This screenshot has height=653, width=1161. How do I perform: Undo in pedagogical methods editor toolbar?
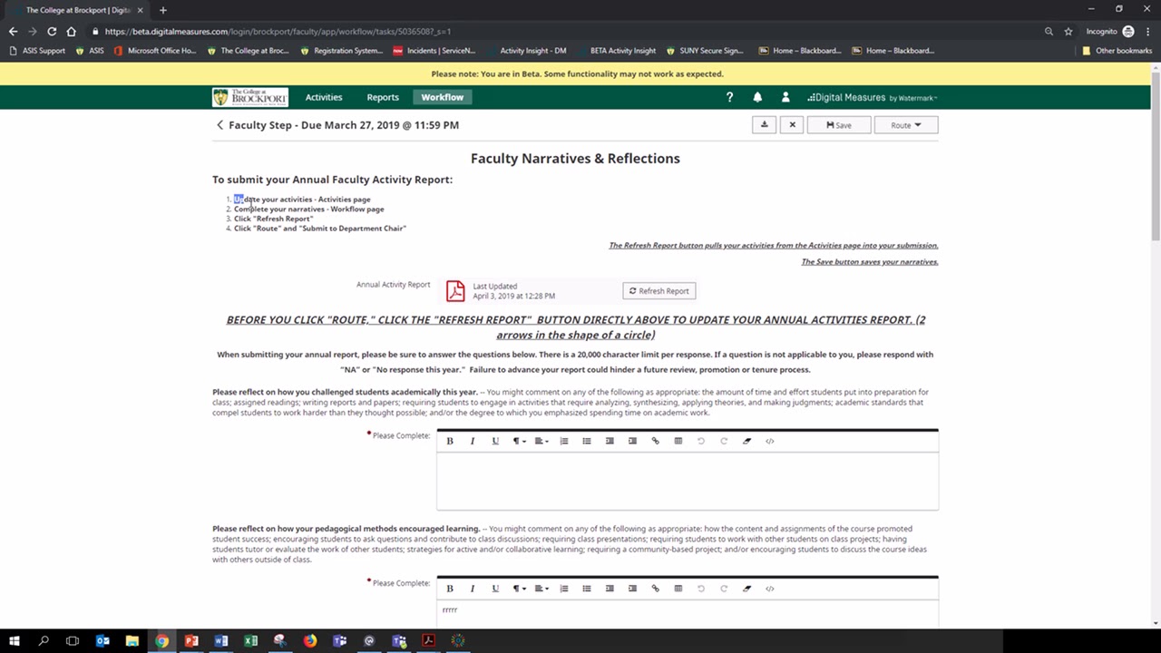[x=701, y=589]
